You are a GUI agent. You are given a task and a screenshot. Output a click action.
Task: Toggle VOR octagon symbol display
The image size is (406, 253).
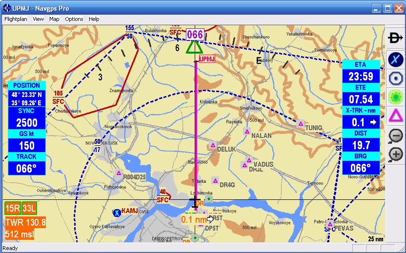(x=395, y=78)
